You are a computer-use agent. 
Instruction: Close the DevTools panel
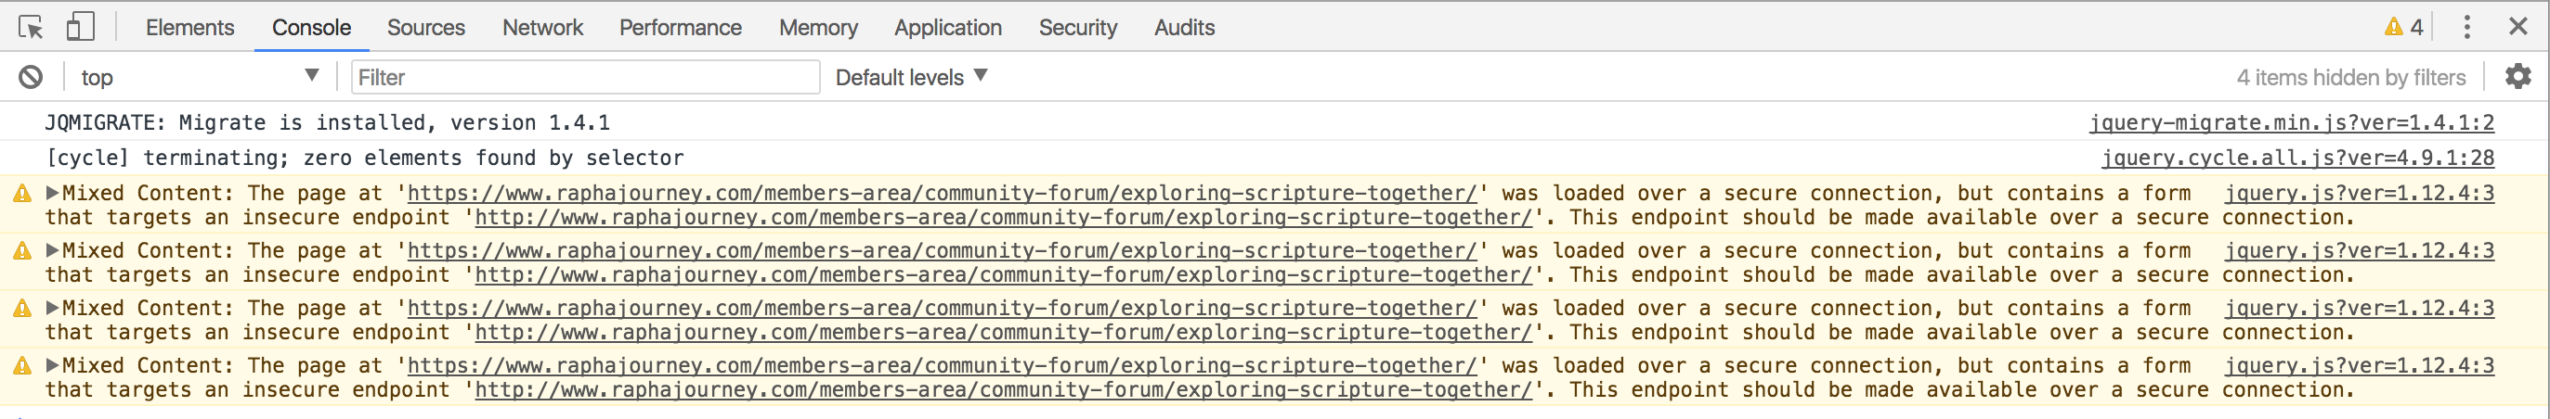pyautogui.click(x=2517, y=27)
